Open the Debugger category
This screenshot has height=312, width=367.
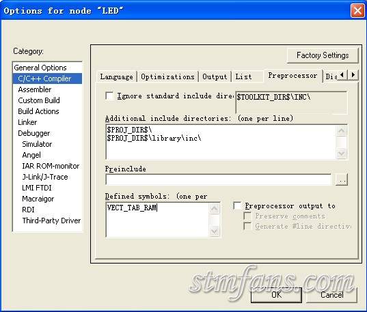click(34, 133)
